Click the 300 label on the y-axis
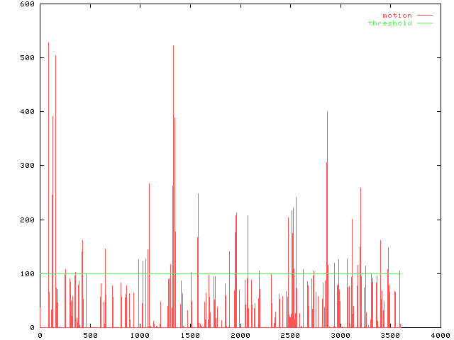 click(27, 166)
